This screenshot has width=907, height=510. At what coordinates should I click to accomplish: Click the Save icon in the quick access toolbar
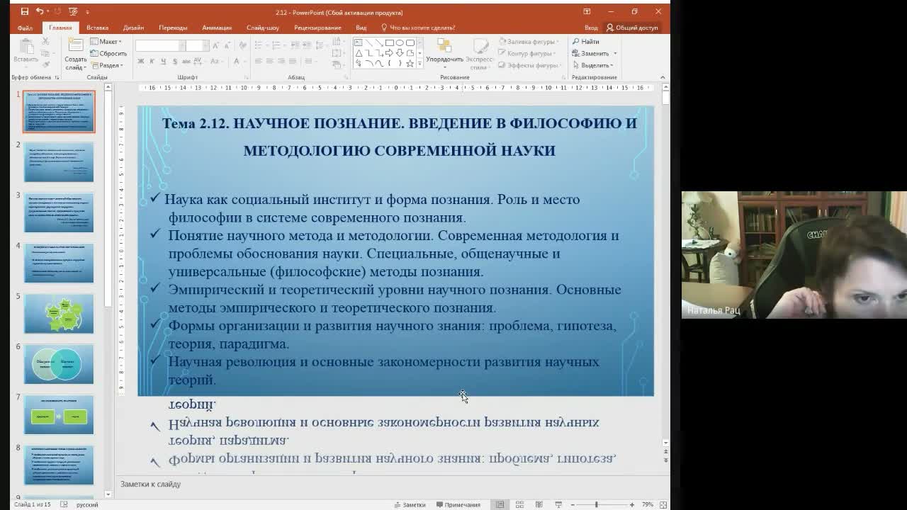pos(25,12)
